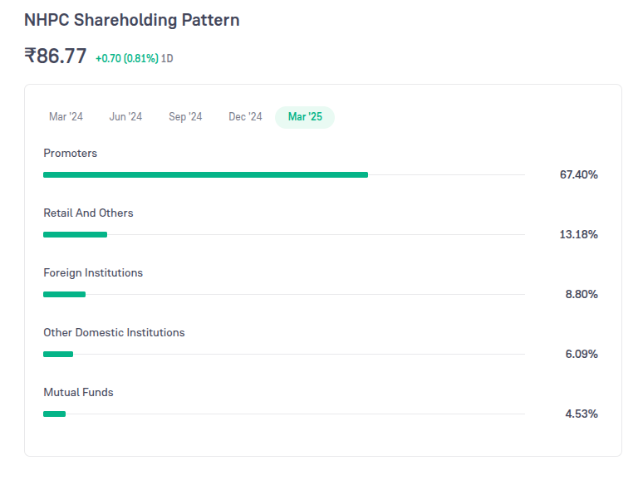Switch to the Dec '24 tab
The width and height of the screenshot is (643, 480).
click(245, 117)
